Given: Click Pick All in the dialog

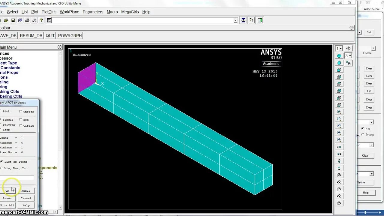Looking at the screenshot, I should click(x=7, y=205).
